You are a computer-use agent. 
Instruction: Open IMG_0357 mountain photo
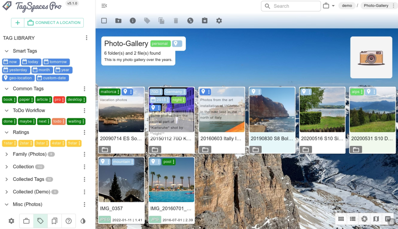(121, 190)
